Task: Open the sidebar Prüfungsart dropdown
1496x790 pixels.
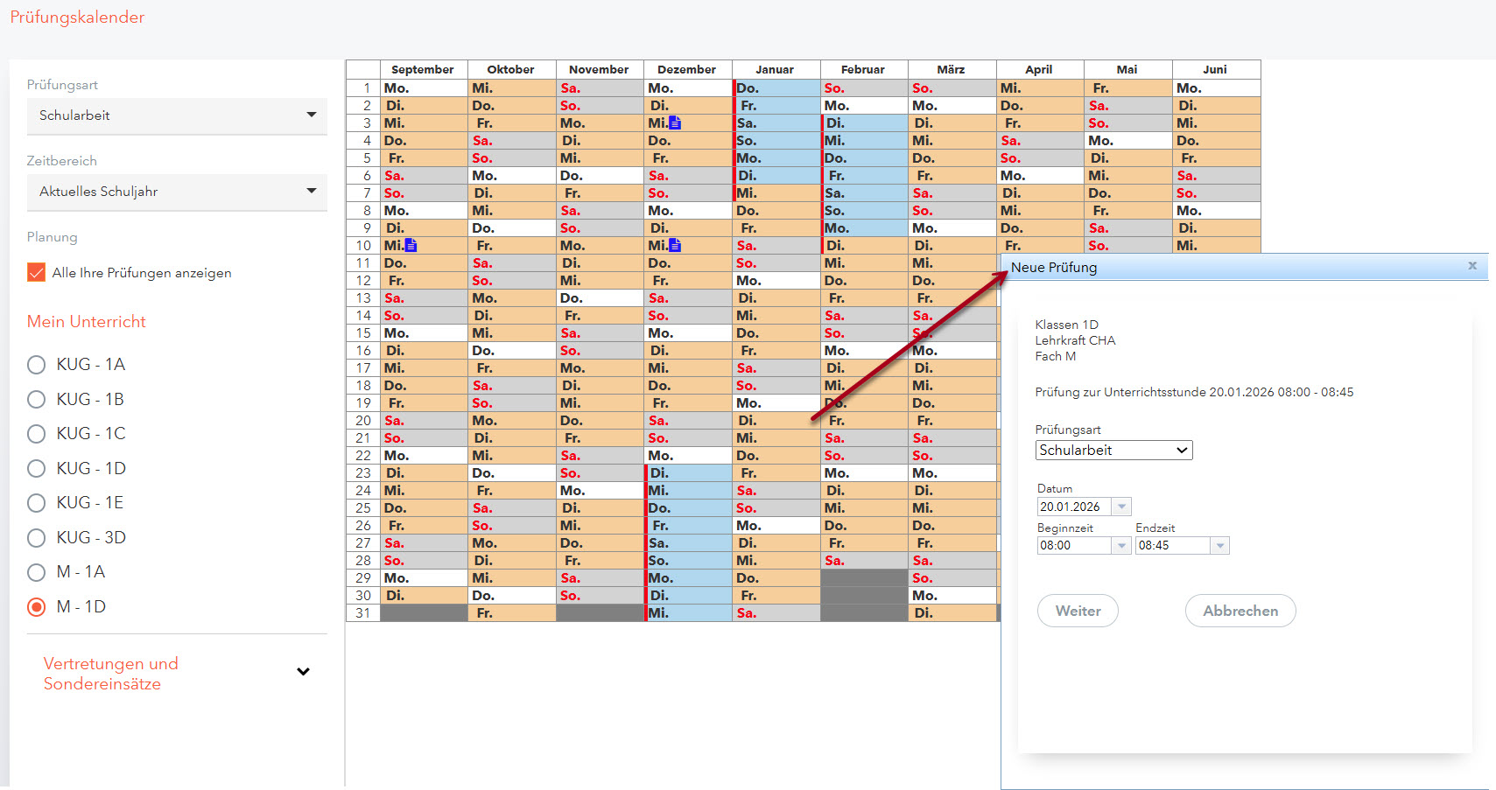Action: 177,115
